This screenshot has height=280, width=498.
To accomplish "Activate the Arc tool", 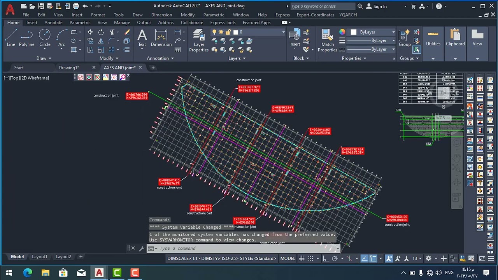I will [61, 38].
